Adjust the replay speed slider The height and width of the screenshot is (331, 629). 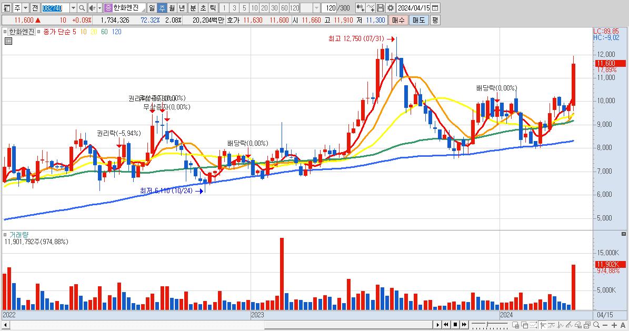click(487, 324)
